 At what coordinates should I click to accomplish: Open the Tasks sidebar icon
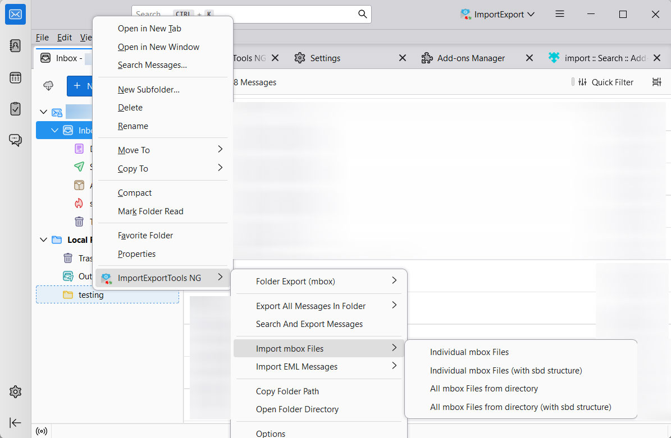15,109
